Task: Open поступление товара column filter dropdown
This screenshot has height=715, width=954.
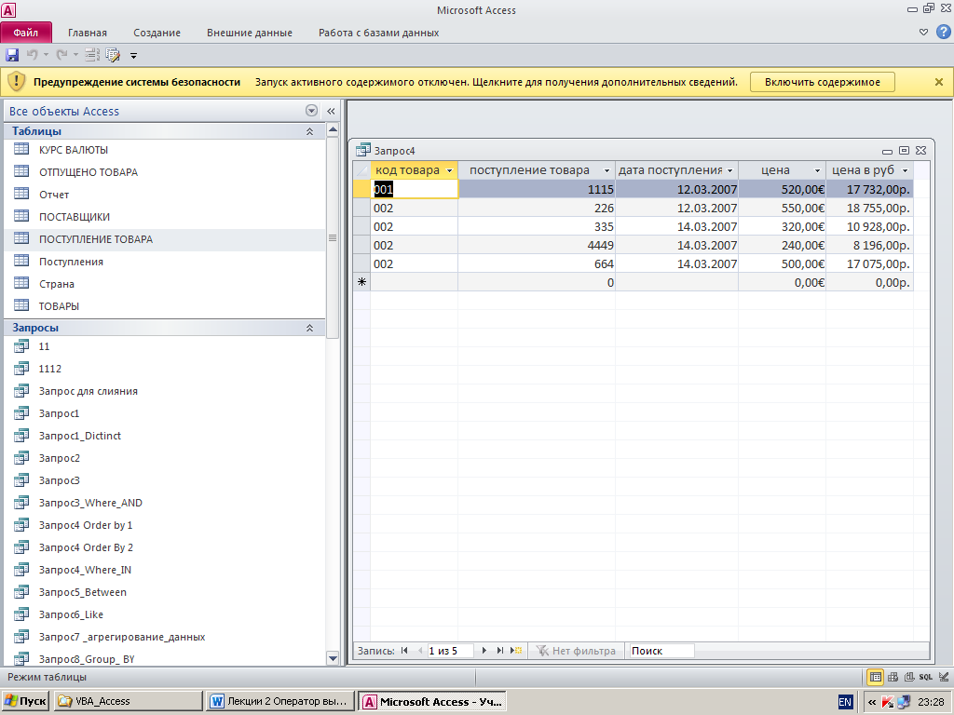Action: pos(606,171)
